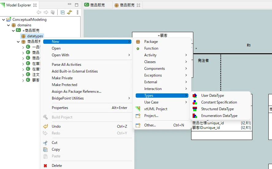The image size is (272, 169).
Task: Close the 商品販売 diagram tab
Action: pyautogui.click(x=138, y=5)
